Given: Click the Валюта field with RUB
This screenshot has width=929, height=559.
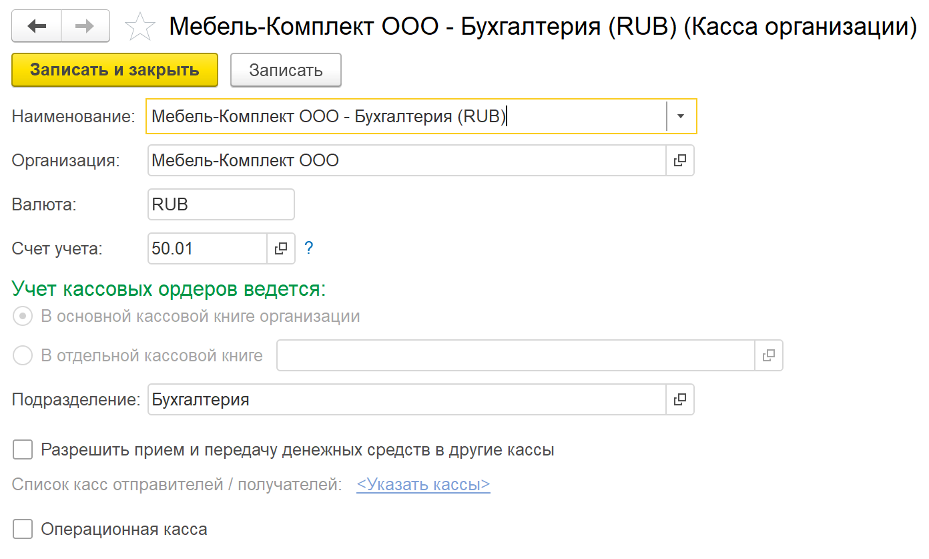Looking at the screenshot, I should [x=220, y=205].
